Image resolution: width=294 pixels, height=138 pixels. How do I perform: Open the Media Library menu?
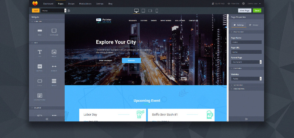[85, 4]
